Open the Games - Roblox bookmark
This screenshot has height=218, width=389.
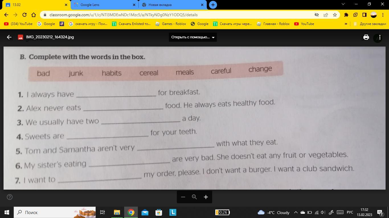pyautogui.click(x=171, y=24)
